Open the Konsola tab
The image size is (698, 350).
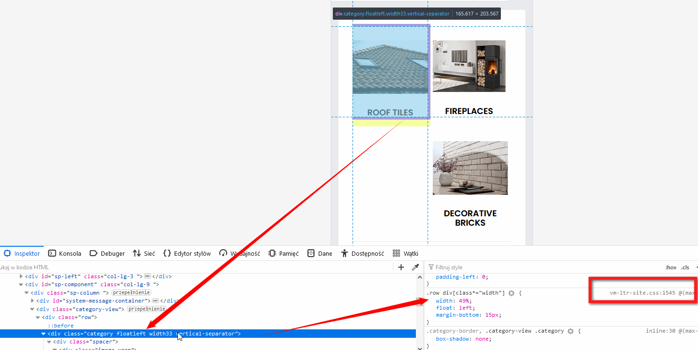[x=65, y=253]
